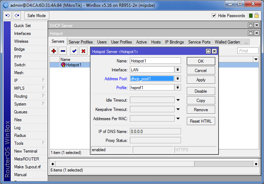
Task: Click the Remove button
Action: (201, 110)
